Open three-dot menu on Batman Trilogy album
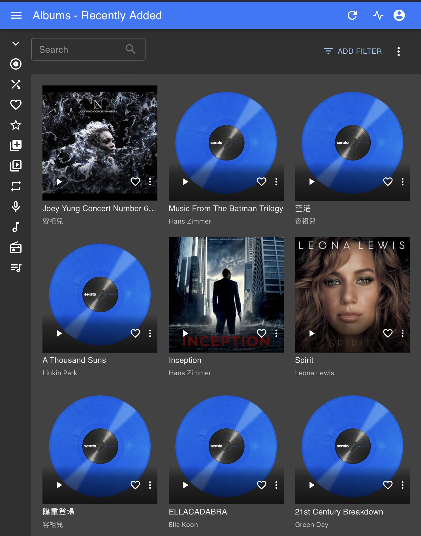This screenshot has width=421, height=536. click(x=276, y=182)
